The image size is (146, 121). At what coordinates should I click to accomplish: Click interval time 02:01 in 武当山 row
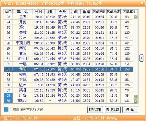pos(99,59)
